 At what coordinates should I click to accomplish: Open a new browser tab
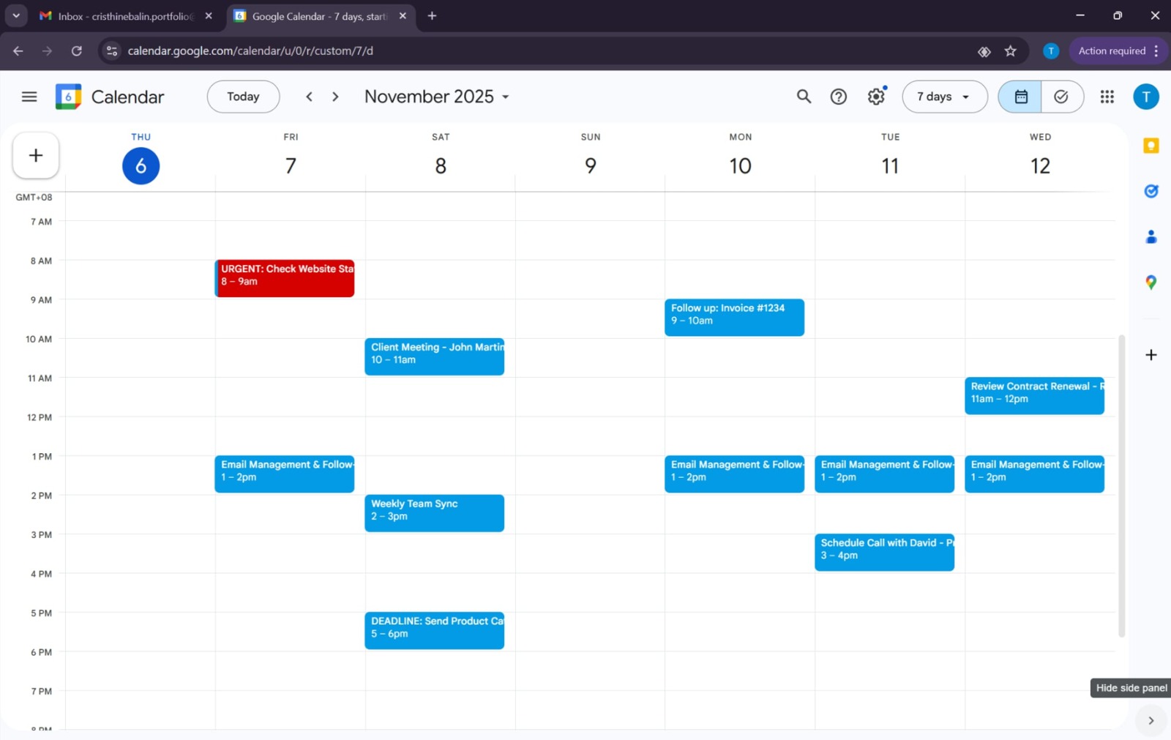tap(432, 15)
